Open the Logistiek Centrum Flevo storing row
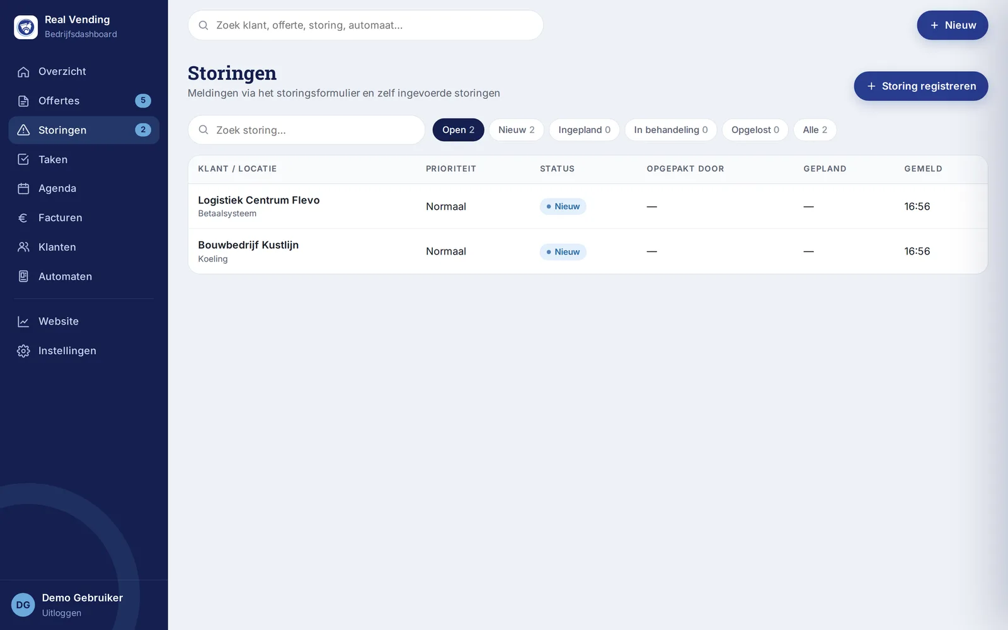Viewport: 1008px width, 630px height. pyautogui.click(x=588, y=206)
